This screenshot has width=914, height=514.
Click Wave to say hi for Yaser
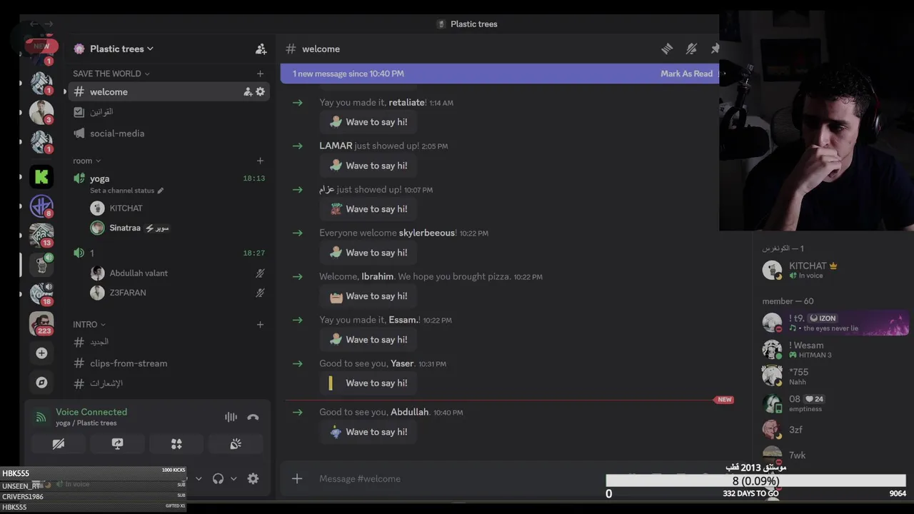point(368,383)
